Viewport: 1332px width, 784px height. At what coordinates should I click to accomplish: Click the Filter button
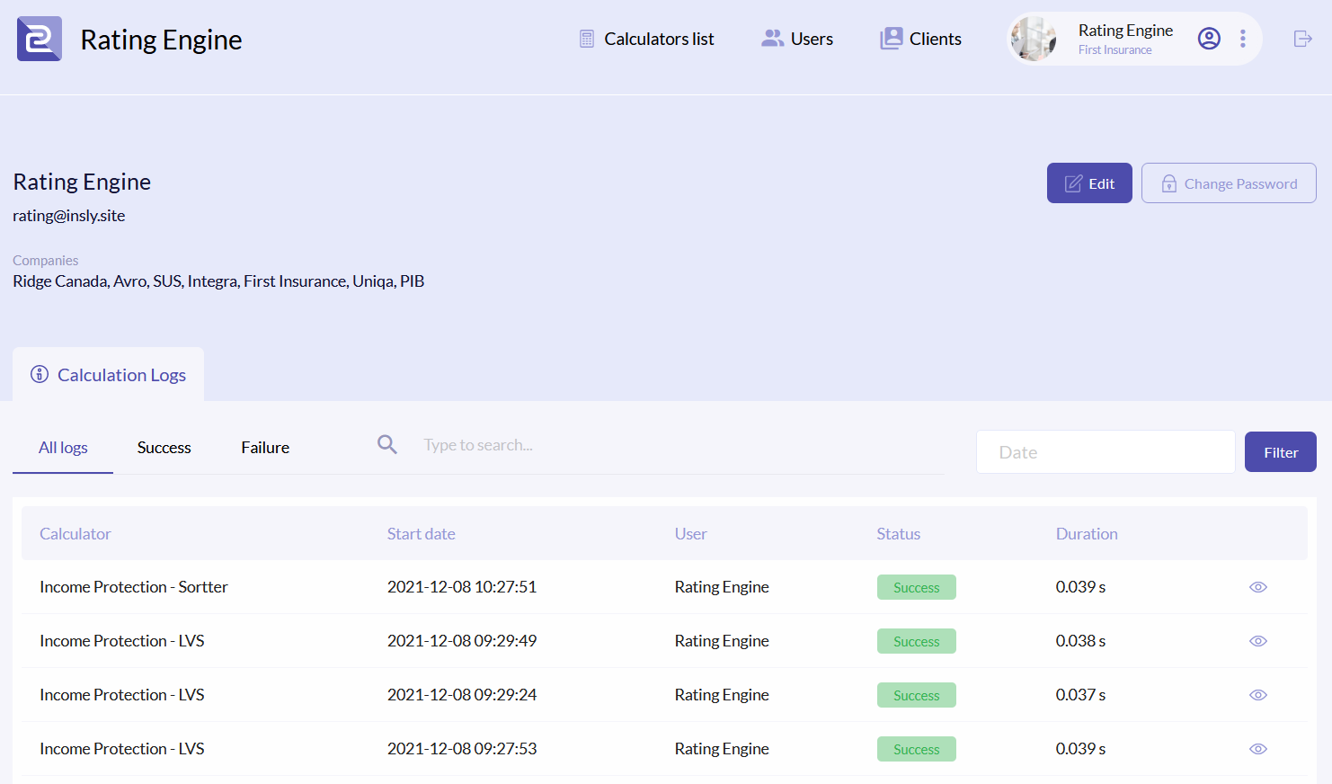pos(1280,452)
